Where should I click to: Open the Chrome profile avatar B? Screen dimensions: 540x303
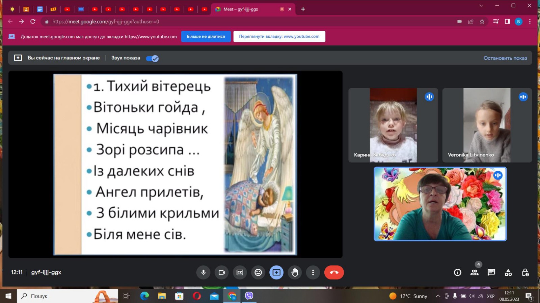[x=519, y=22]
